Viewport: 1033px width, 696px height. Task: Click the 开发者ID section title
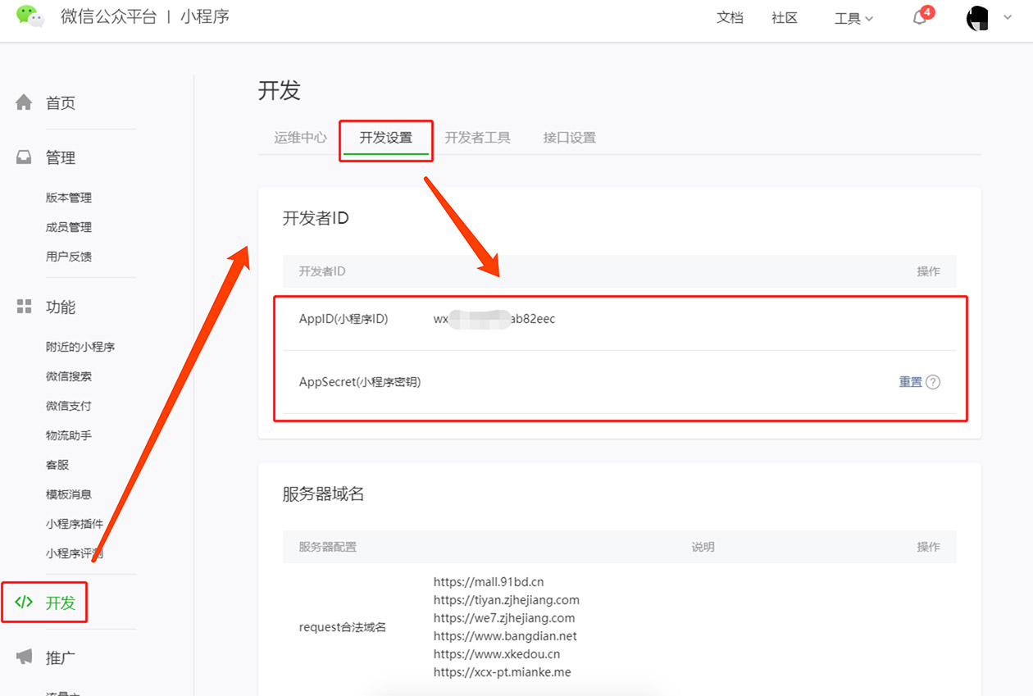(x=316, y=218)
